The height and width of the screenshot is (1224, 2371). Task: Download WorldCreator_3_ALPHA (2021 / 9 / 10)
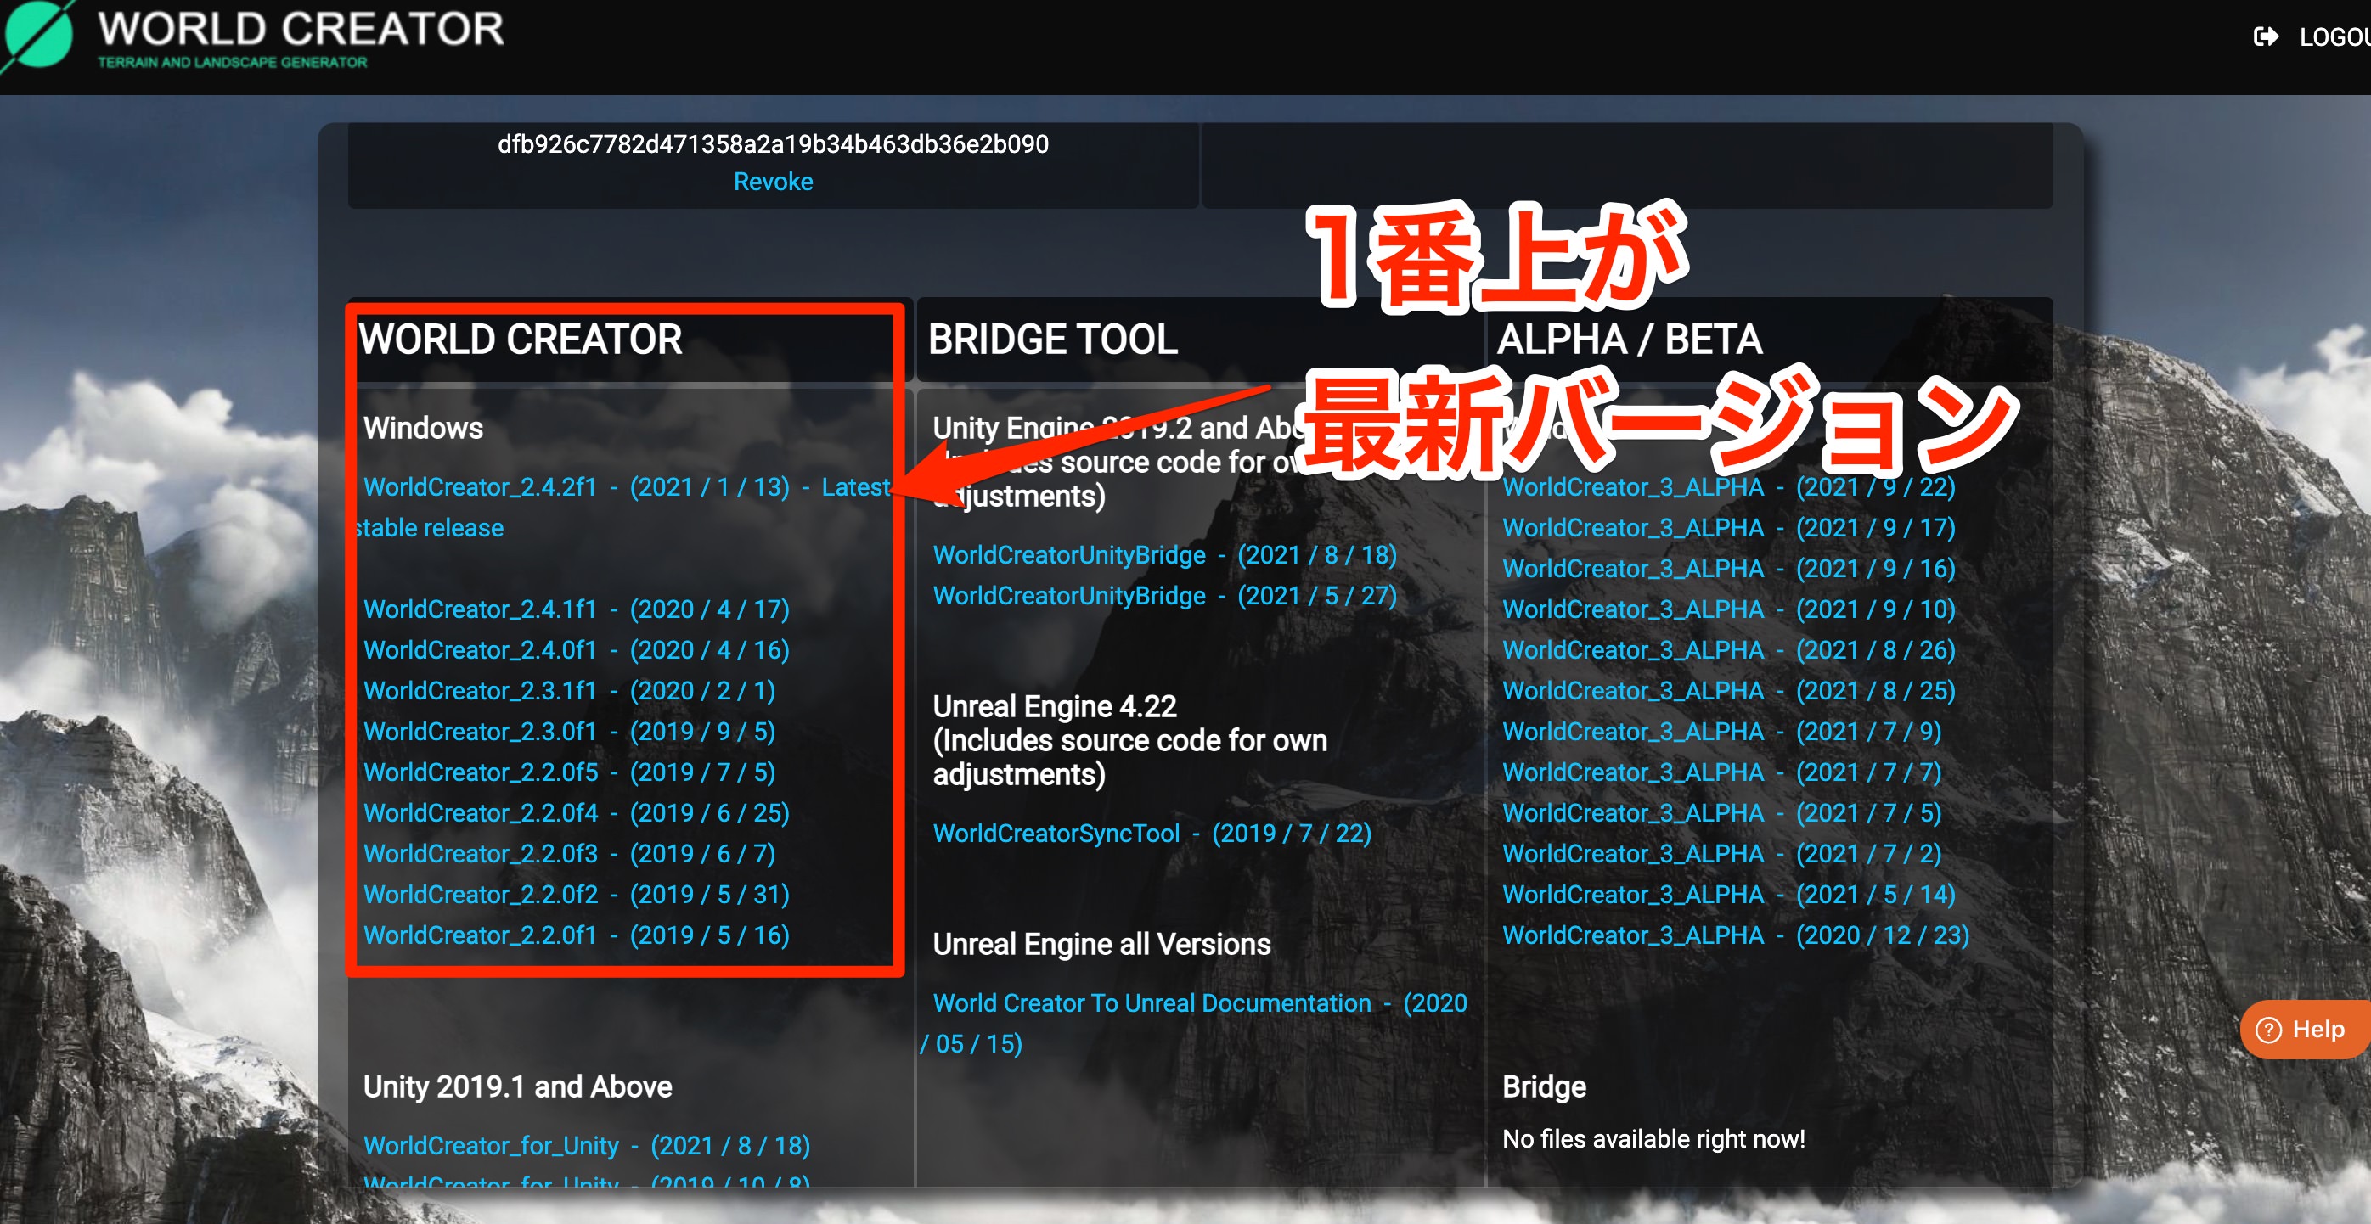pyautogui.click(x=1728, y=609)
